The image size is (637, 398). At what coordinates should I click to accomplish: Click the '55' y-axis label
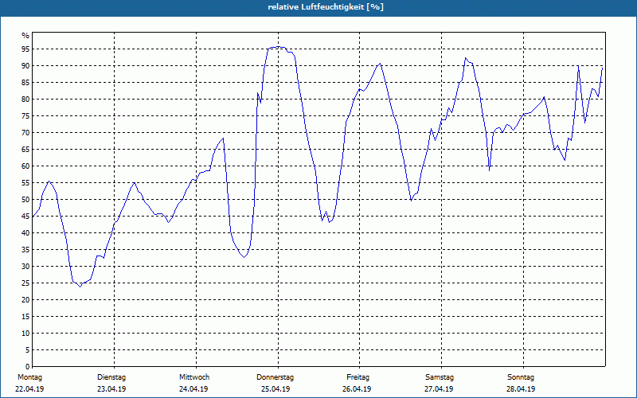(x=25, y=183)
